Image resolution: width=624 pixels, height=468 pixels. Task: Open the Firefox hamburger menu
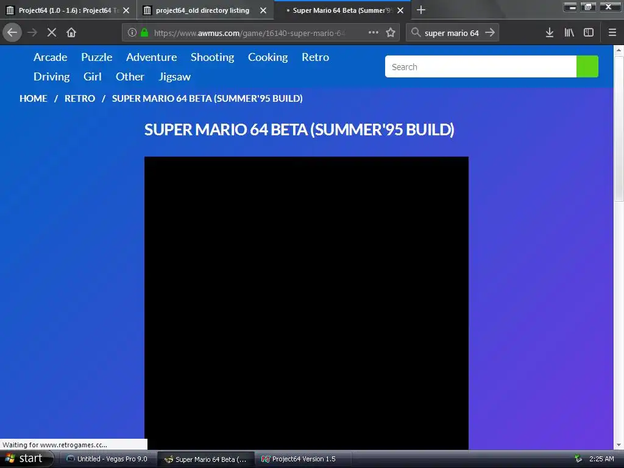[612, 33]
